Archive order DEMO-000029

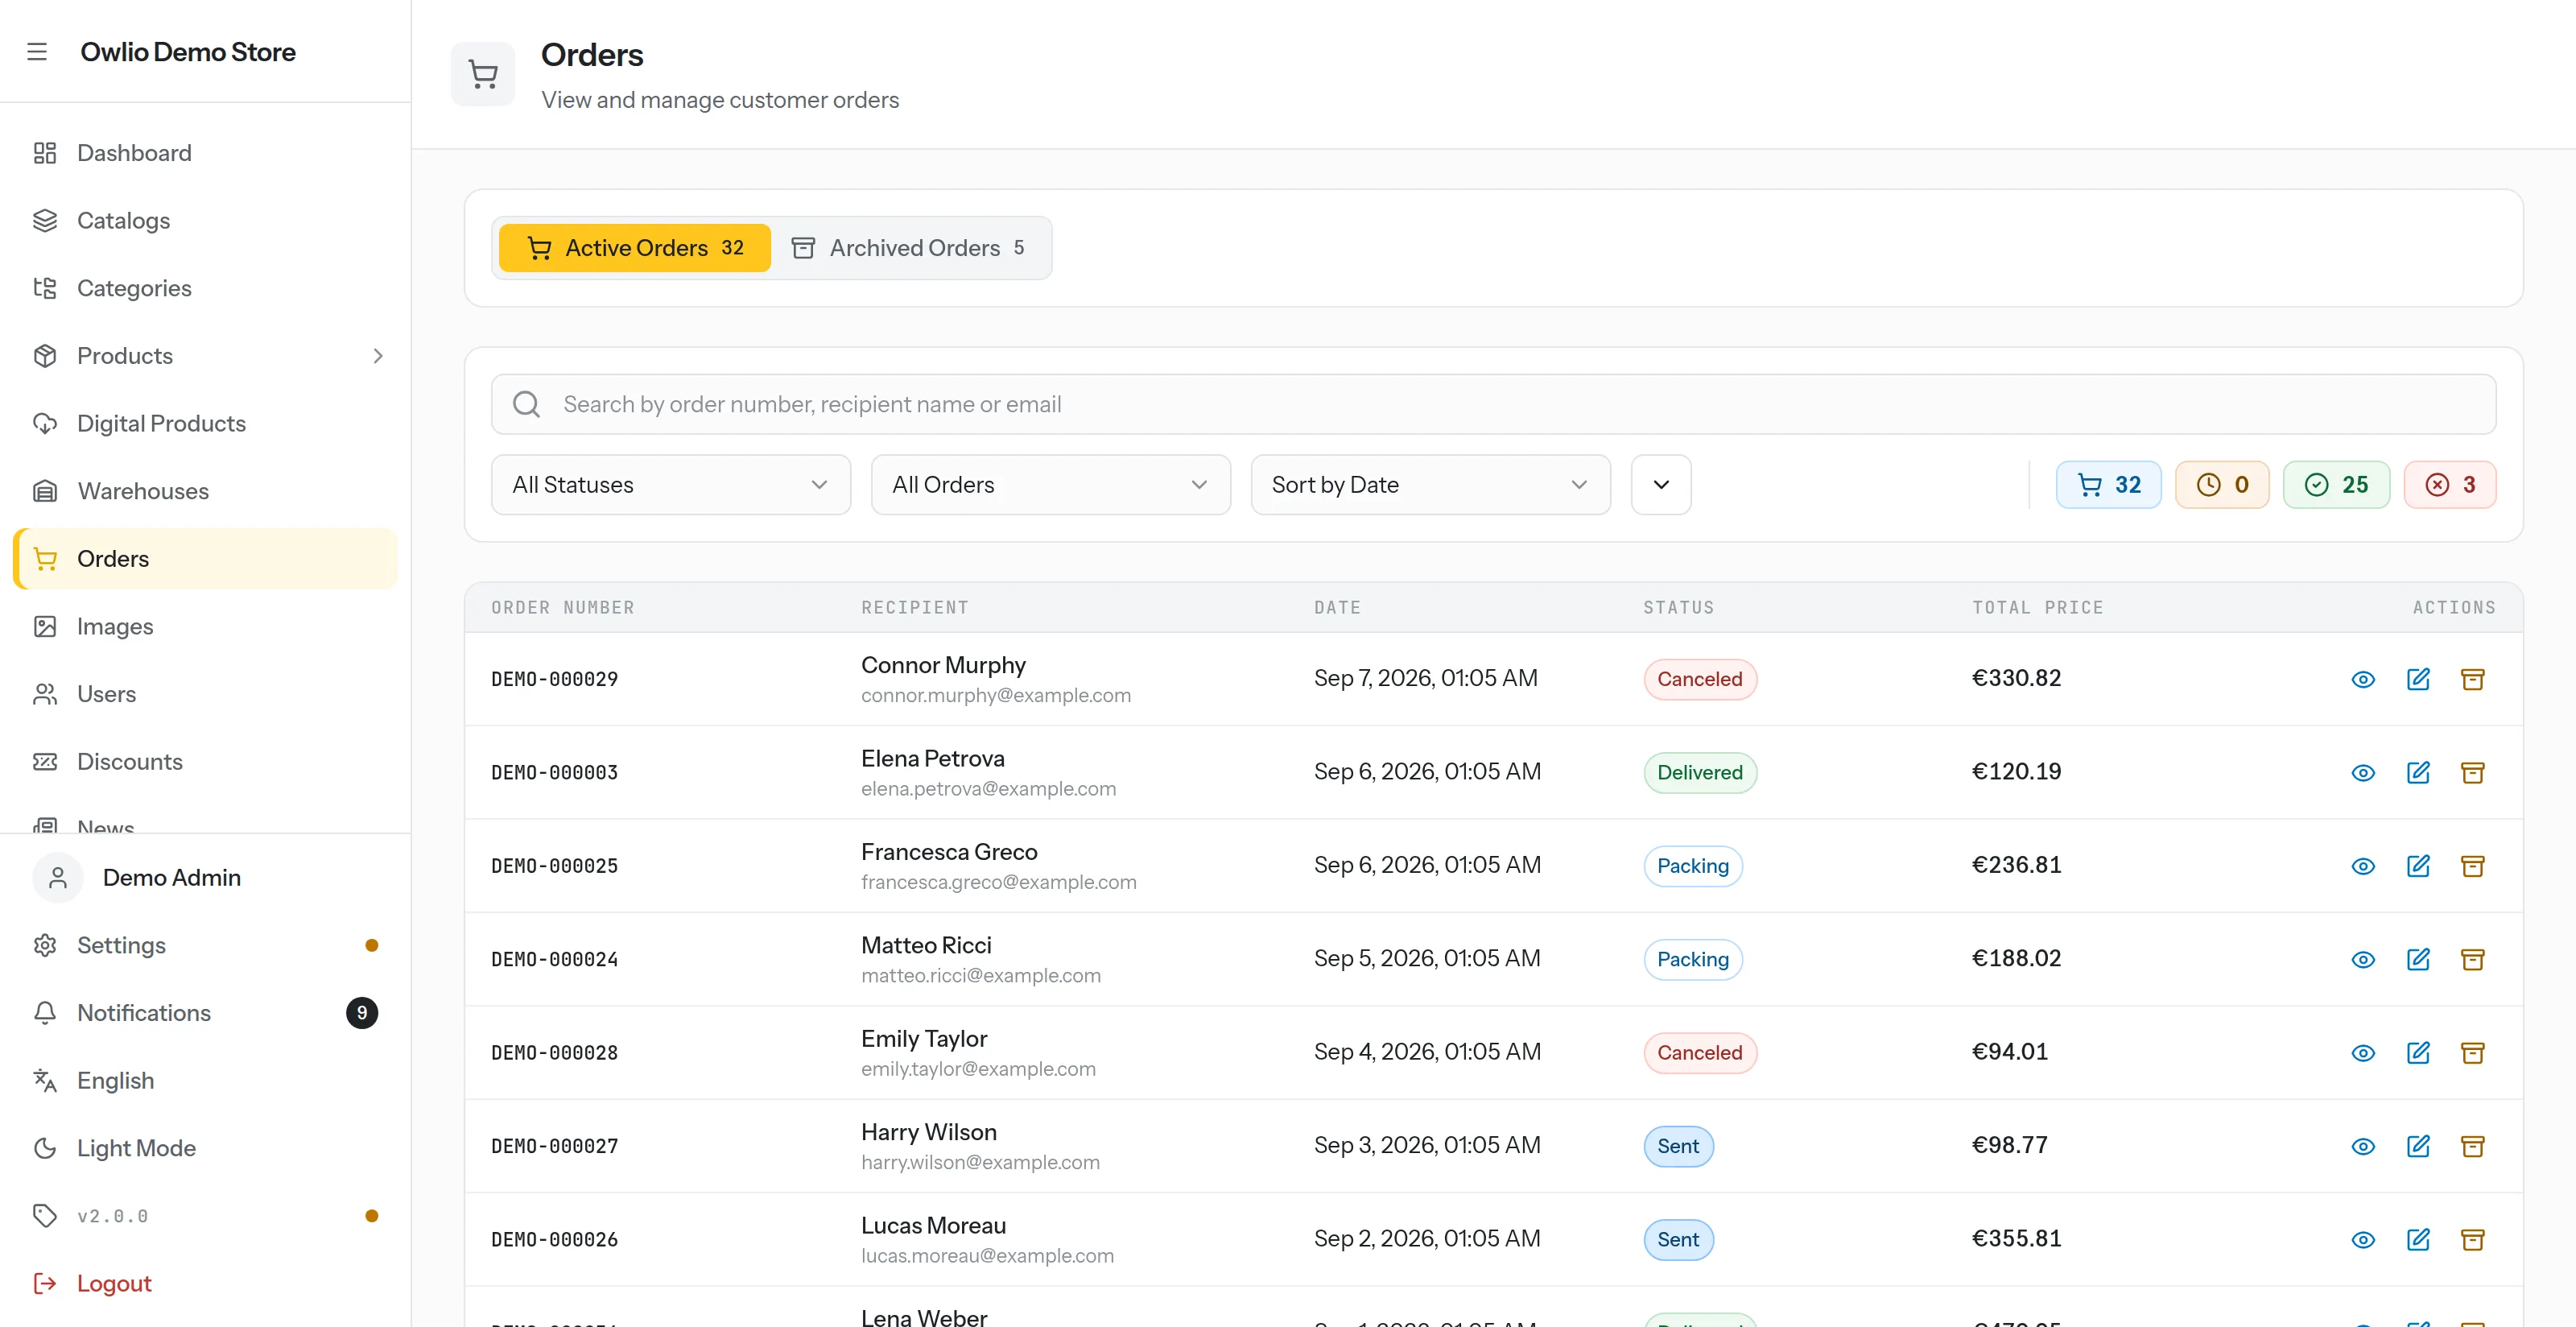pos(2473,679)
